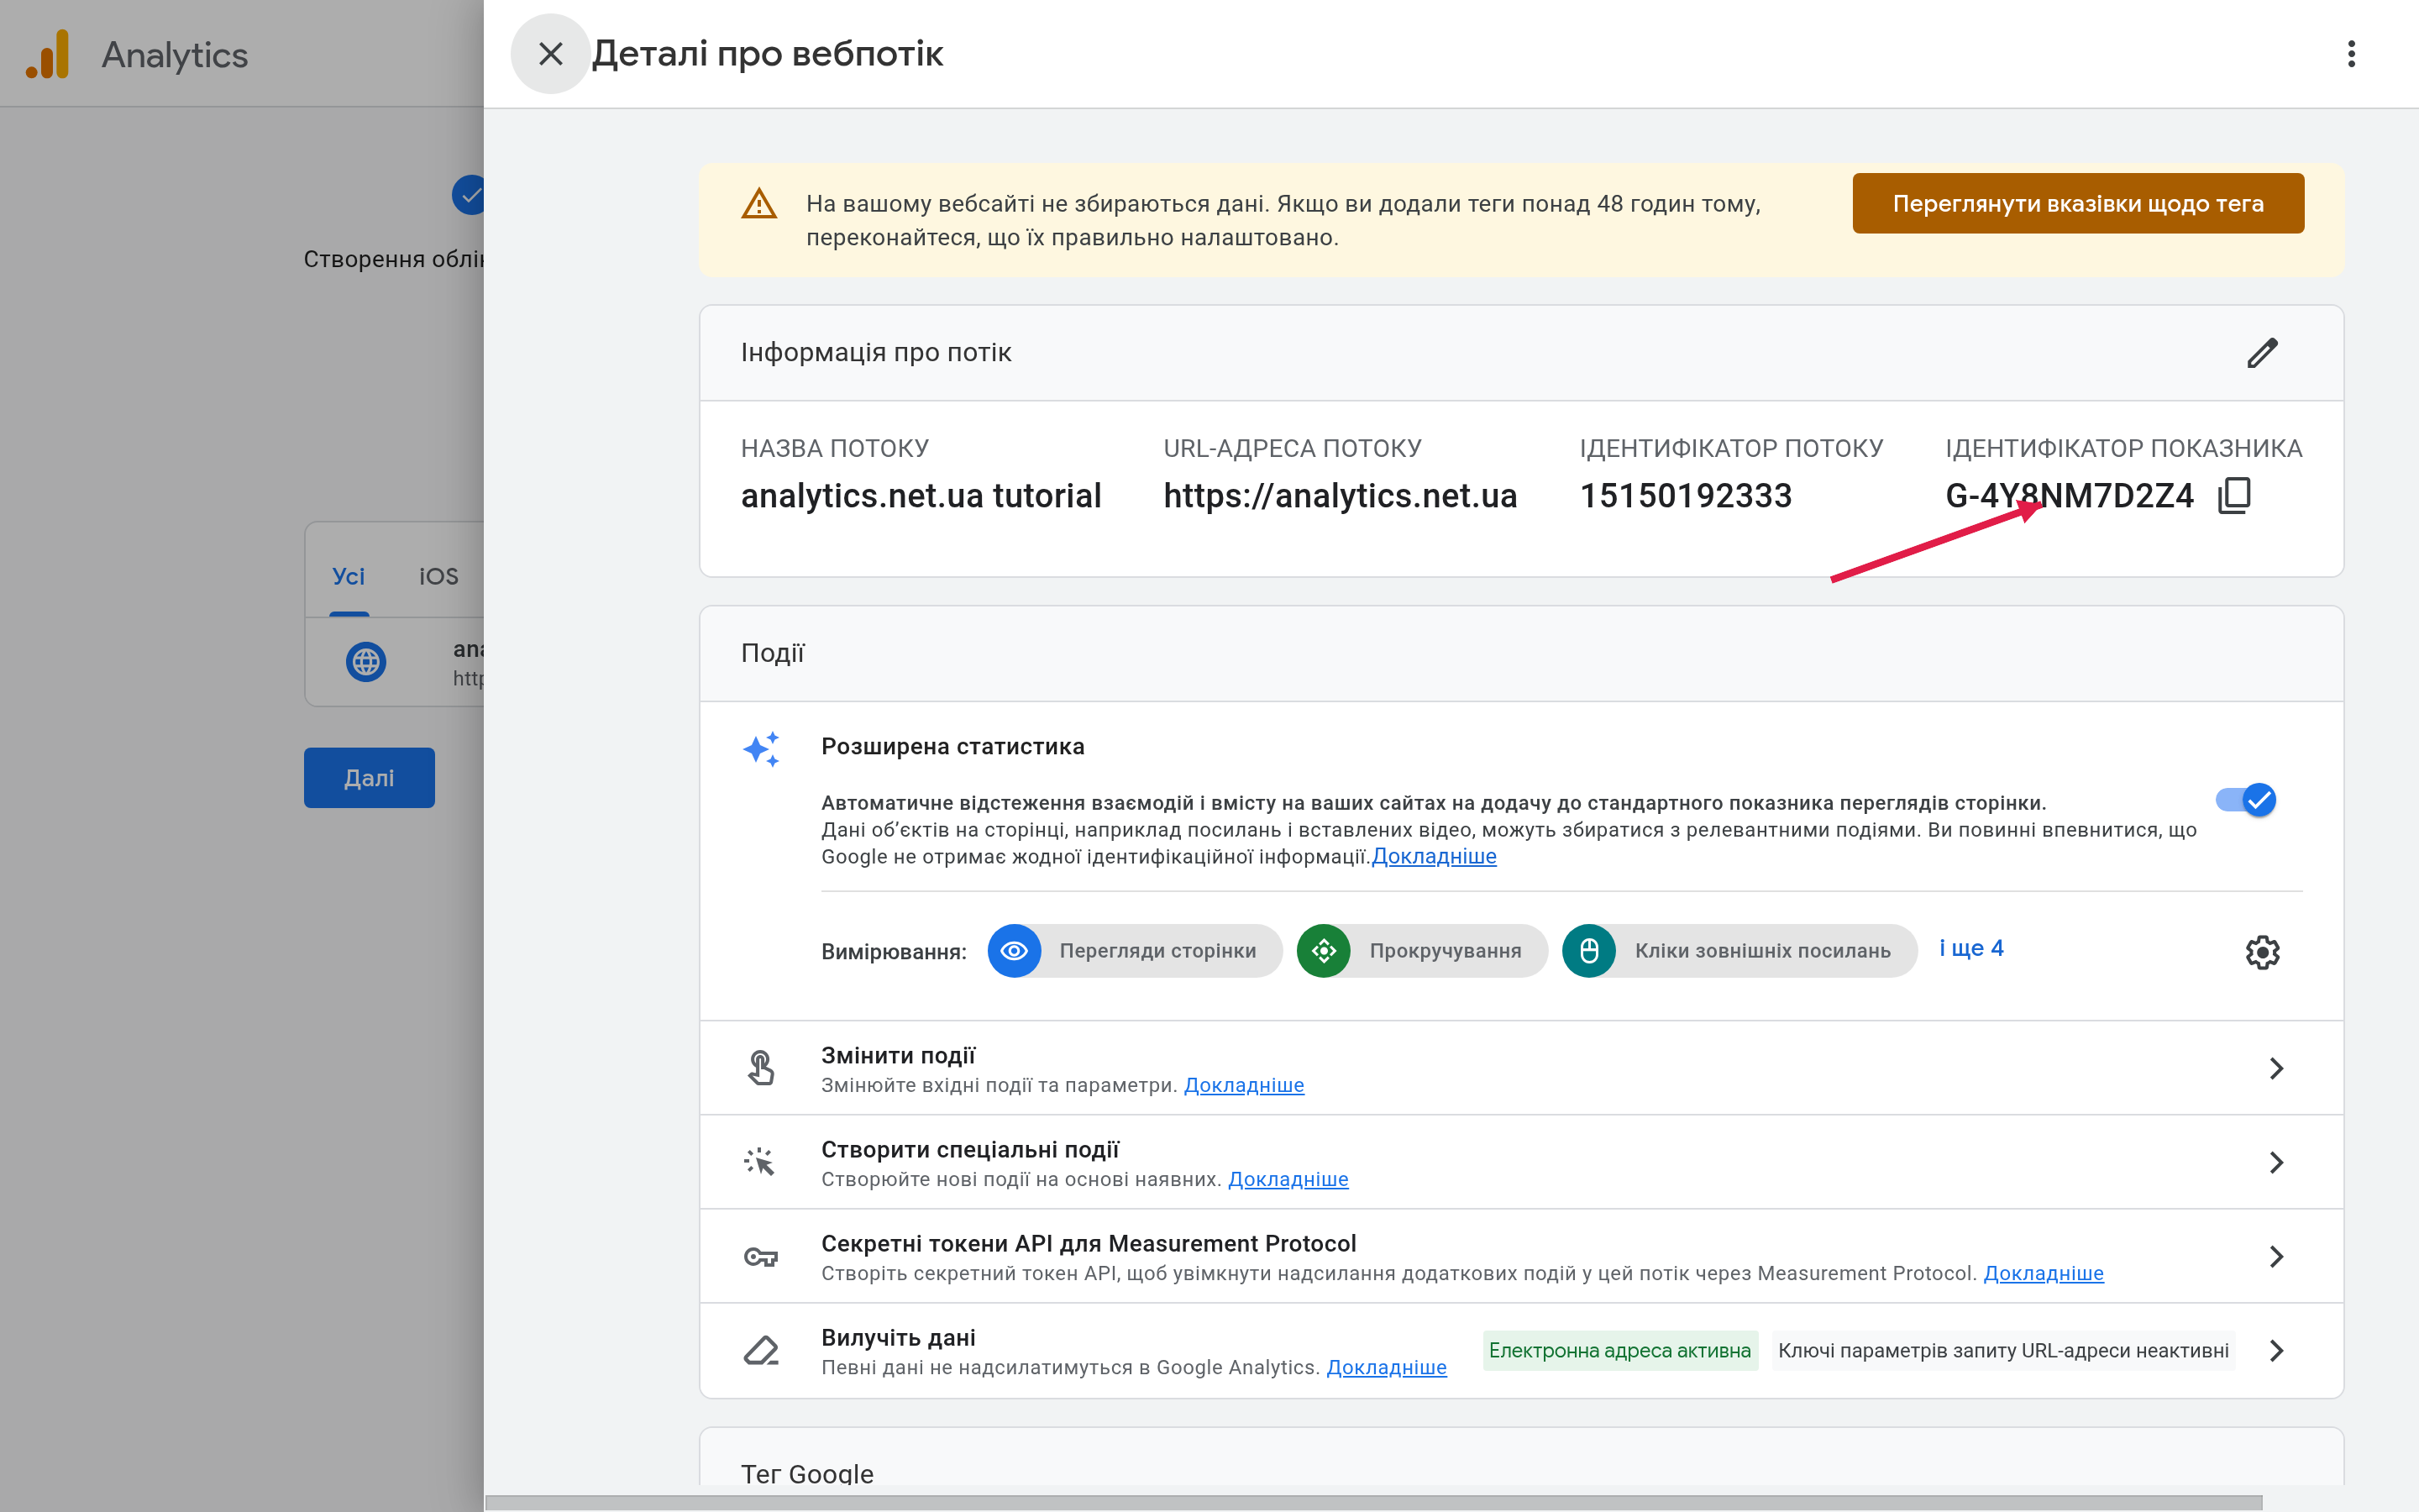The image size is (2419, 1512).
Task: Open Докладніше link for Змінити події
Action: (1243, 1086)
